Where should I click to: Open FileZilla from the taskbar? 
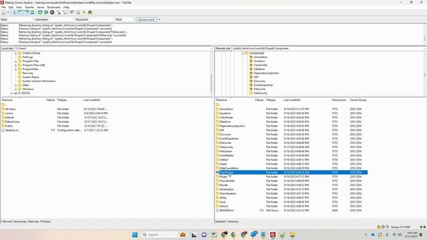[273, 235]
